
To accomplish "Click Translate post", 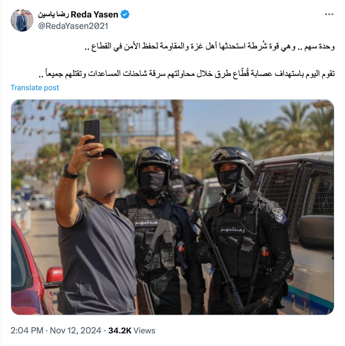I will click(35, 88).
